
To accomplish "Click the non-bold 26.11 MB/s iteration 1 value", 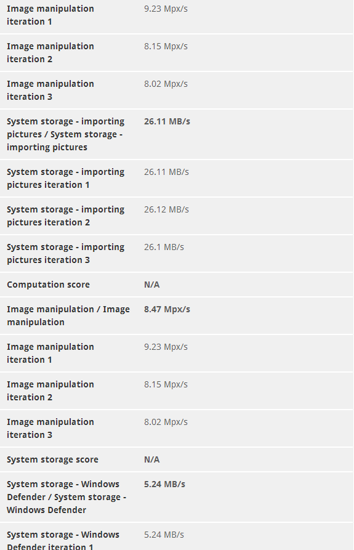I will click(166, 172).
